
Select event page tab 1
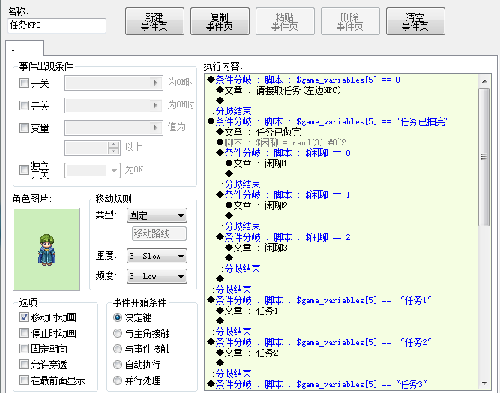coord(25,49)
